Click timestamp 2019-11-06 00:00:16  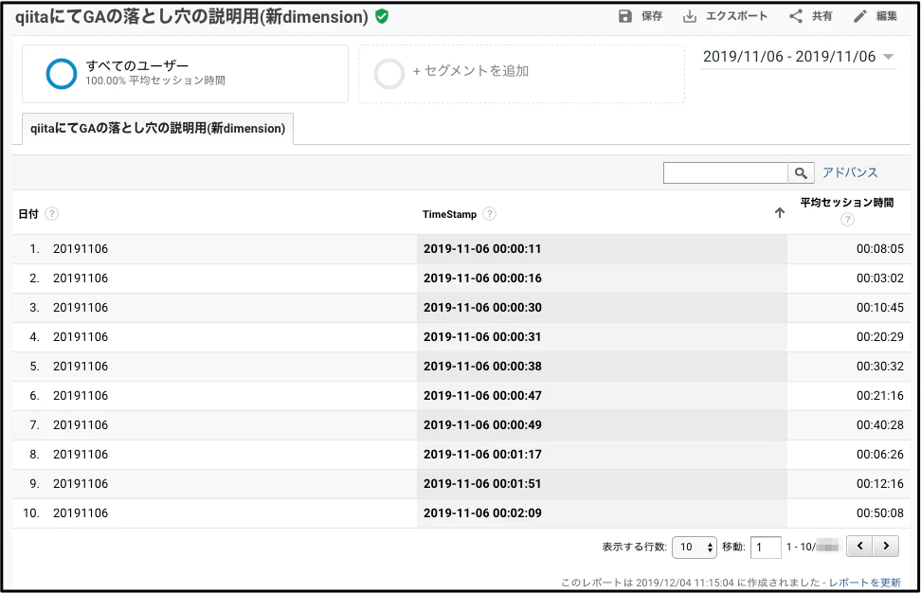tap(482, 279)
